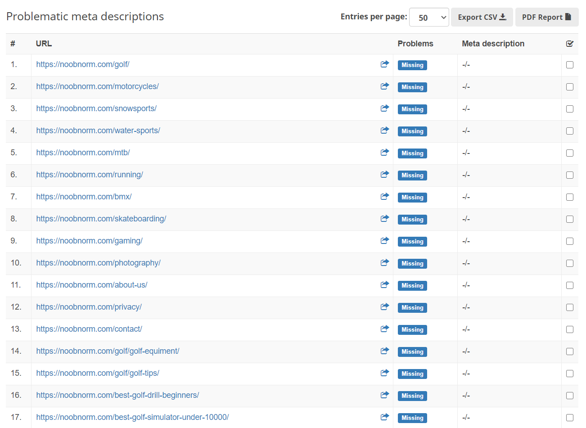Image resolution: width=586 pixels, height=428 pixels.
Task: Click the Export CSV button
Action: [x=482, y=17]
